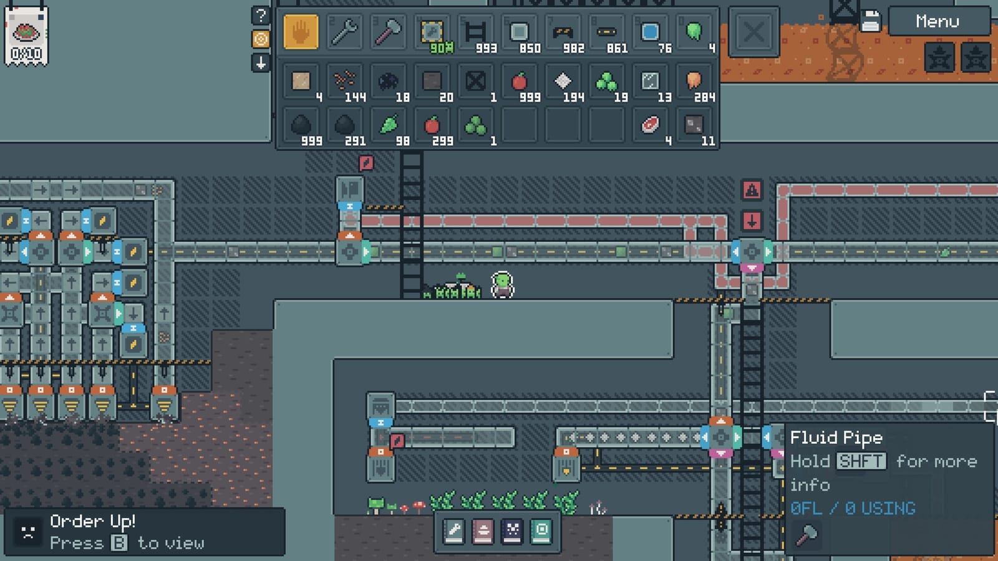Image resolution: width=998 pixels, height=561 pixels.
Task: Select the wrench tool slot
Action: pyautogui.click(x=344, y=32)
